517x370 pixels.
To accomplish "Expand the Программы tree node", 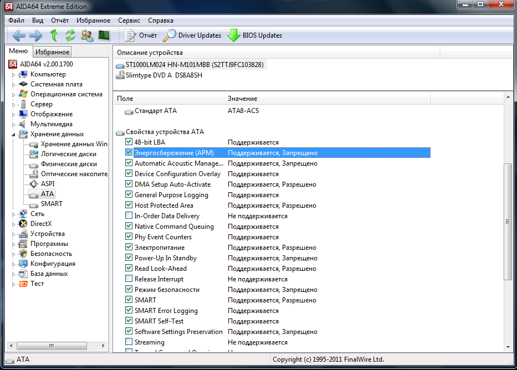I will point(13,244).
